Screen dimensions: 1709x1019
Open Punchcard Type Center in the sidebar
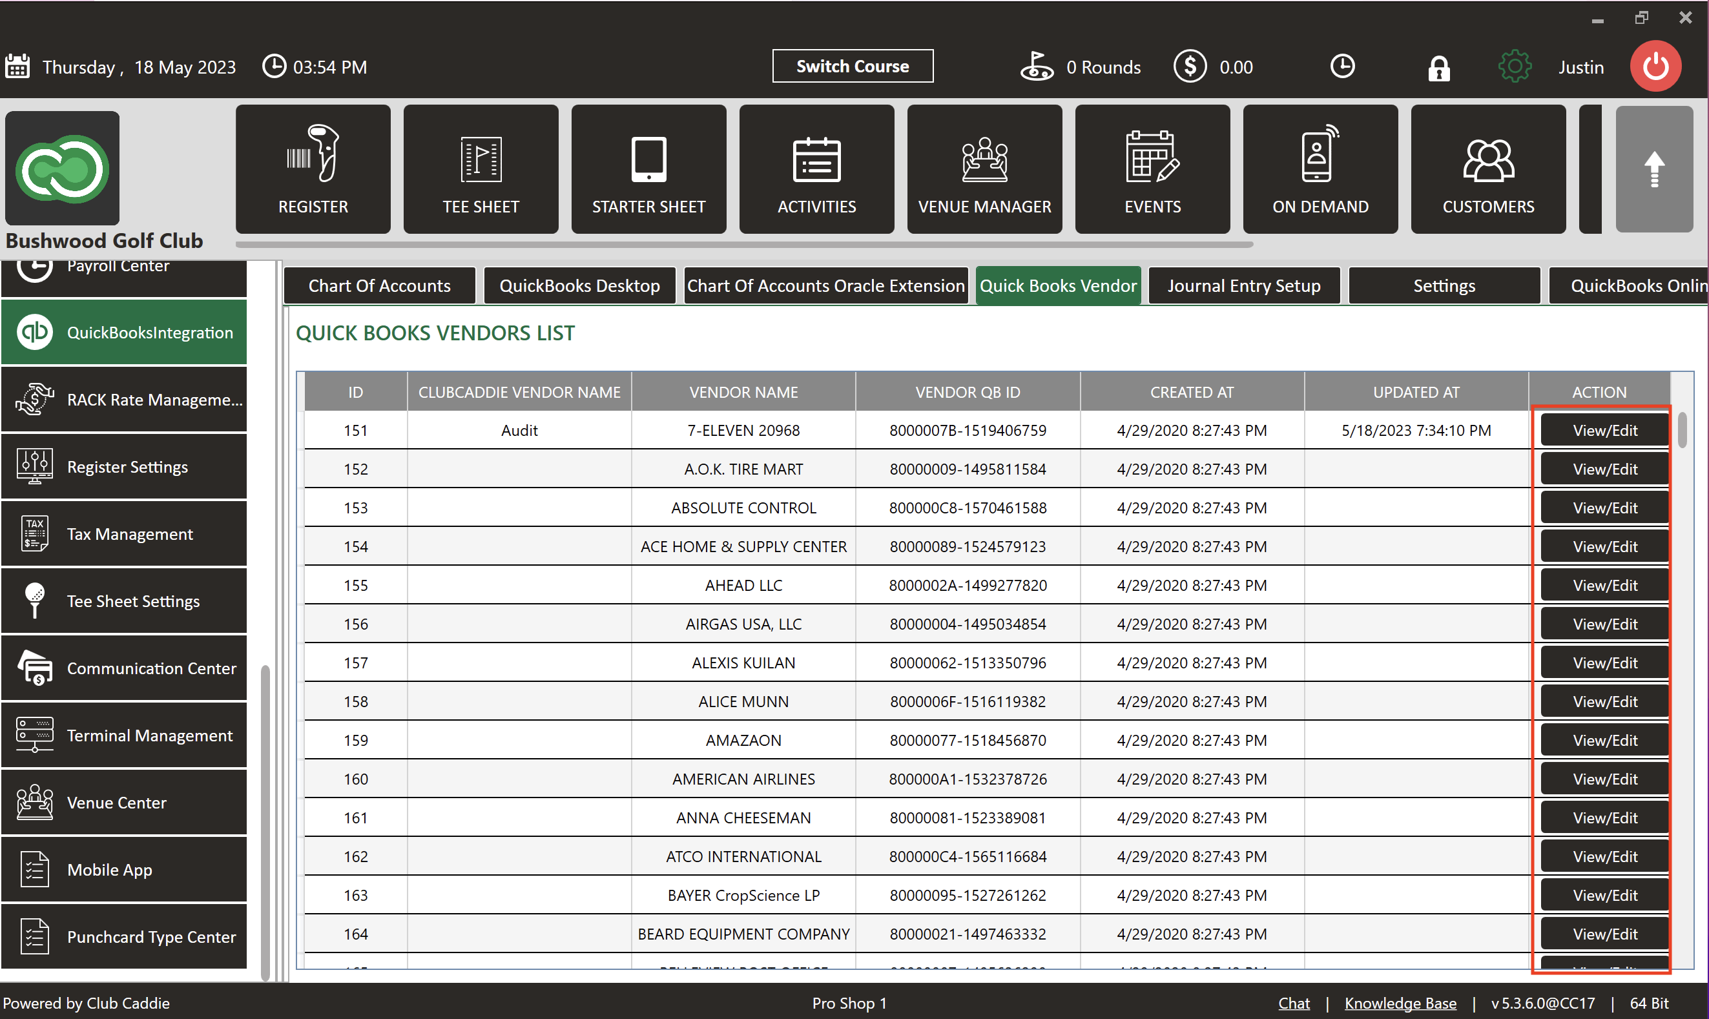click(124, 937)
